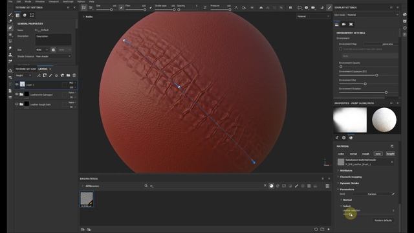Expand the Attributes section
The height and width of the screenshot is (233, 414).
click(x=346, y=171)
